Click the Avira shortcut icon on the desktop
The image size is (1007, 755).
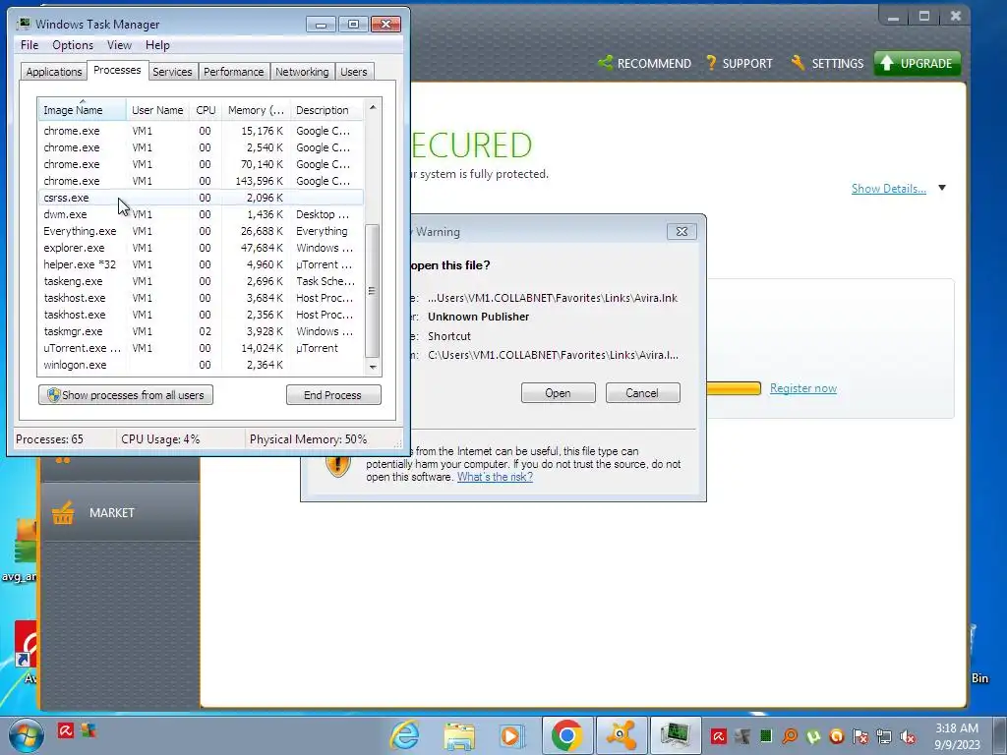click(x=26, y=652)
